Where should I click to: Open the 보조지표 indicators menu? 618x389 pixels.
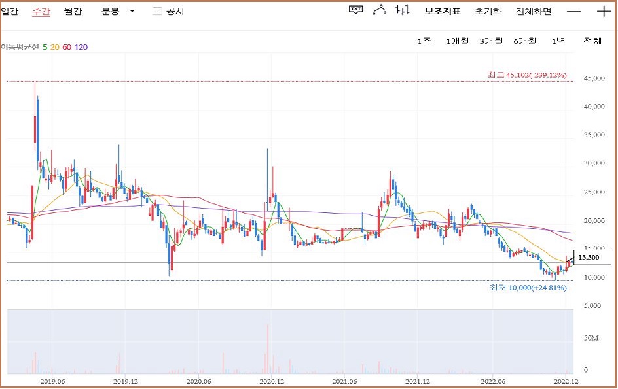point(443,11)
